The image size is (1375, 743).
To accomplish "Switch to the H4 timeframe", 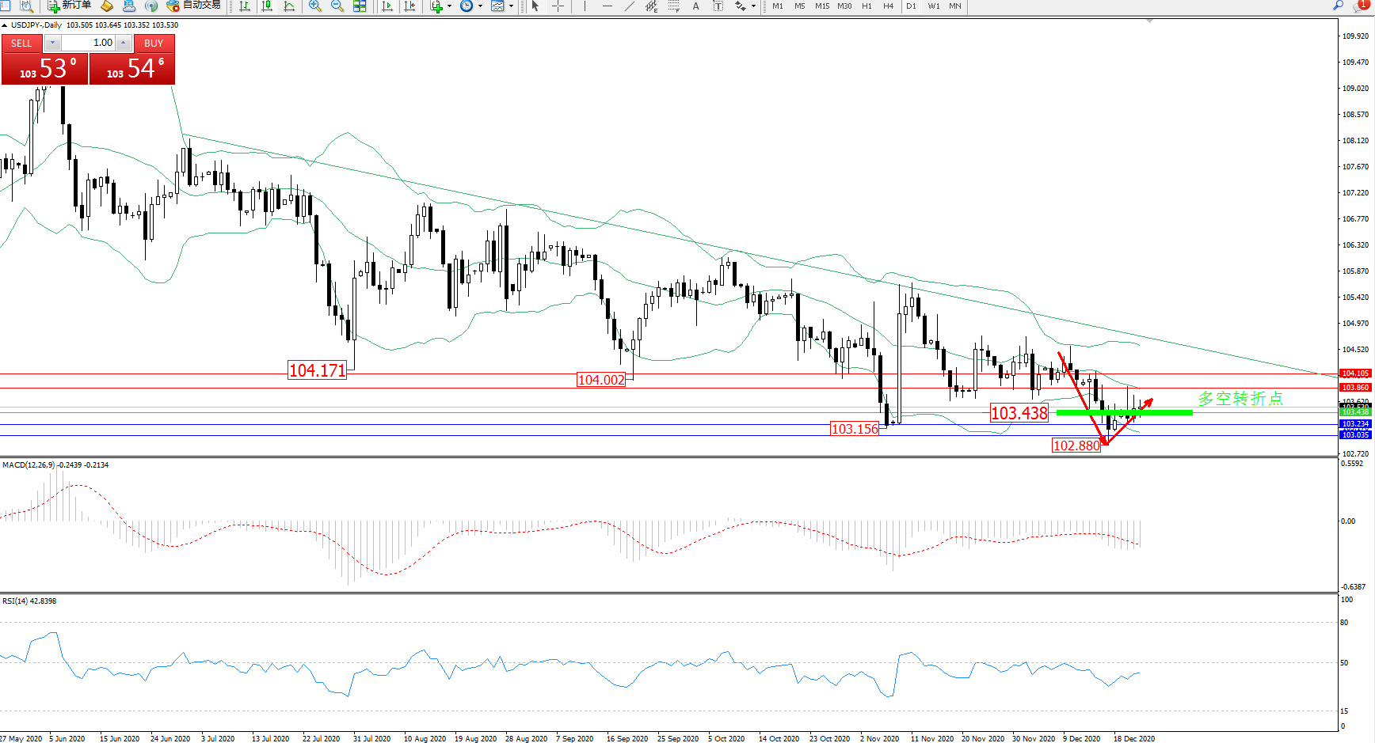I will click(888, 6).
